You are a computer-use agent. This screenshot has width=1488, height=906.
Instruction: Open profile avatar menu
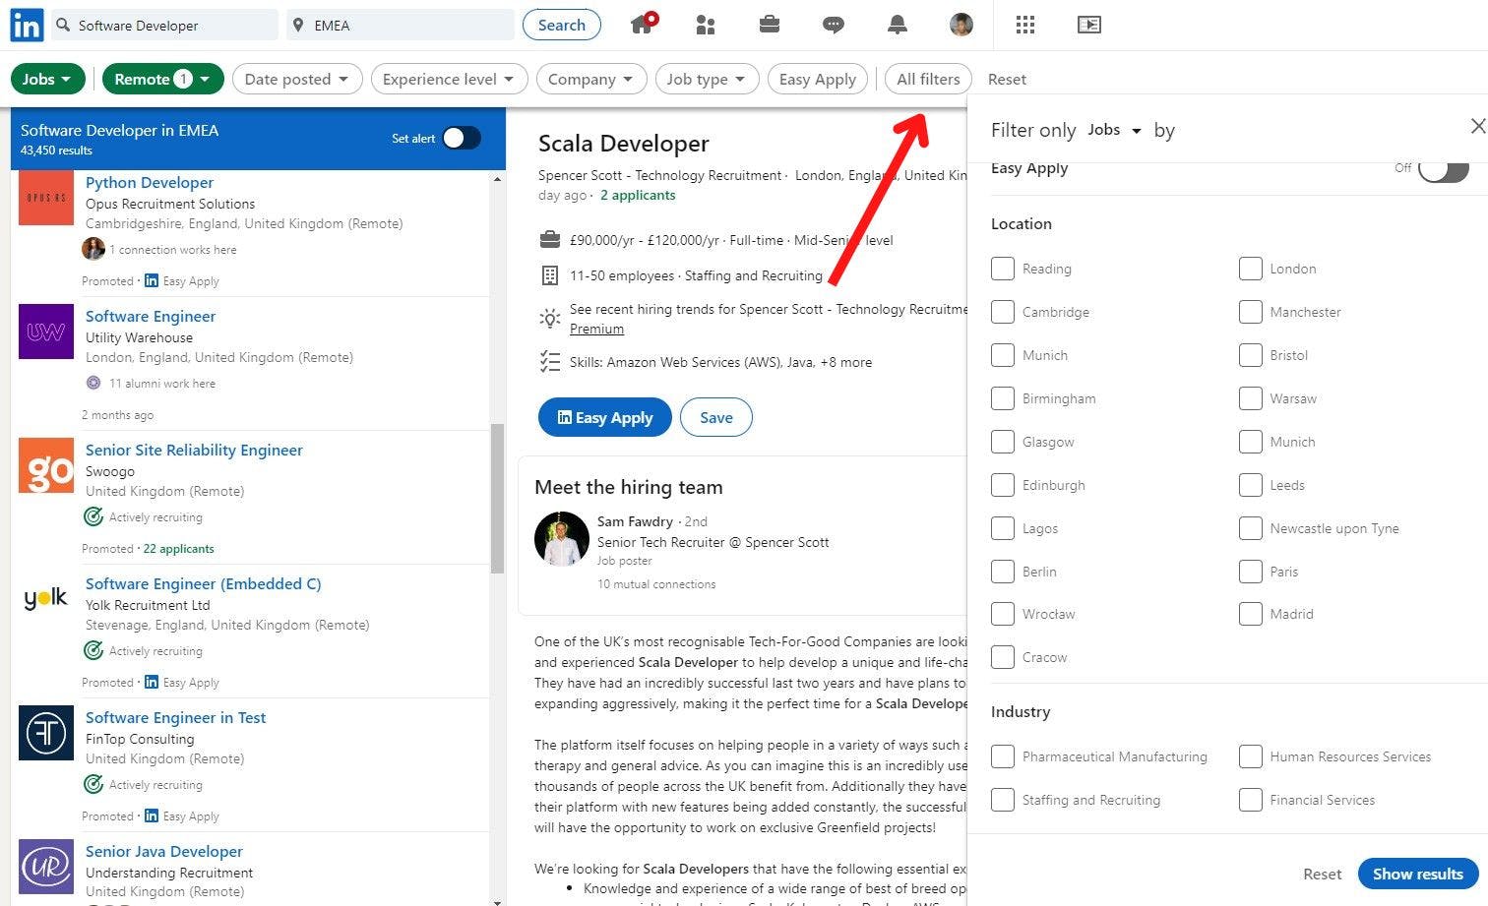(961, 26)
